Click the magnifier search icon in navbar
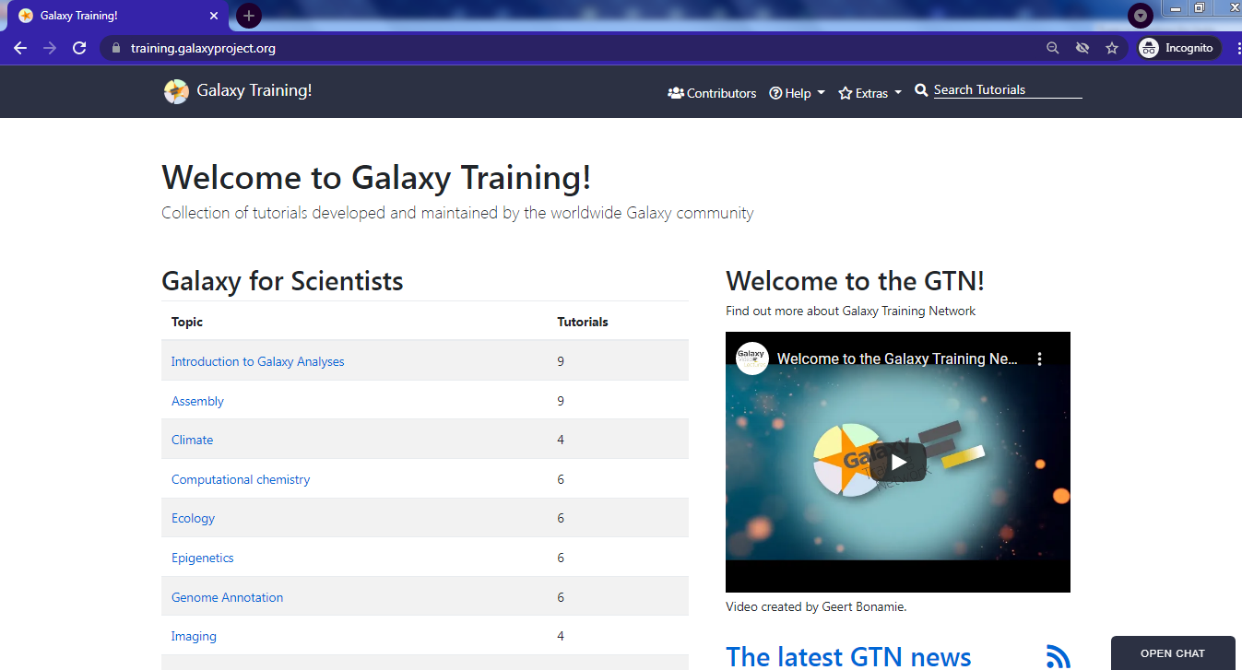The width and height of the screenshot is (1242, 670). [x=921, y=90]
